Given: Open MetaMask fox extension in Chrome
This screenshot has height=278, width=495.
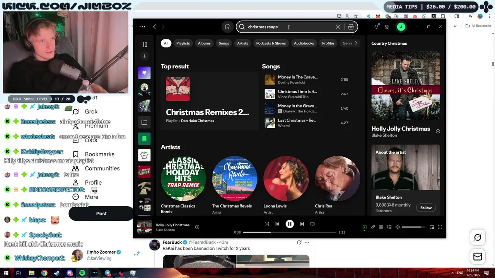Looking at the screenshot, I should pos(378,16).
